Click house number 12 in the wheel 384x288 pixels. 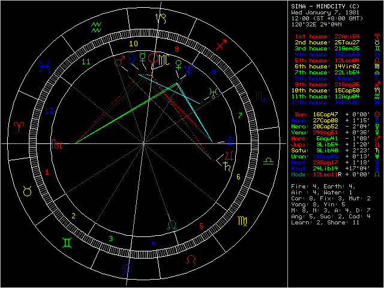click(49, 111)
